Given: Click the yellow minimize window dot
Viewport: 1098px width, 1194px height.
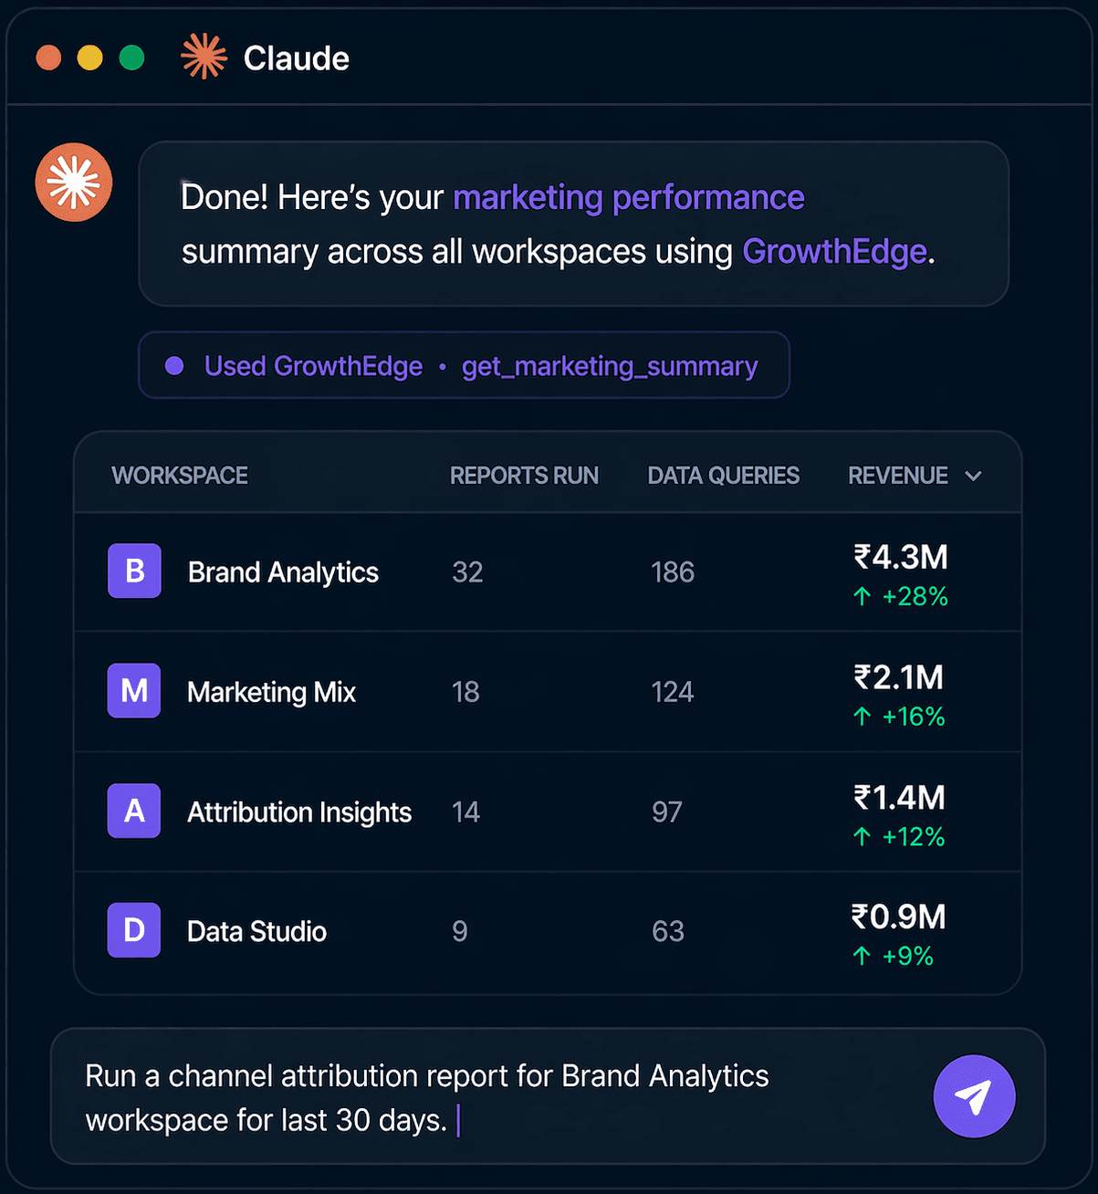Looking at the screenshot, I should click(90, 58).
